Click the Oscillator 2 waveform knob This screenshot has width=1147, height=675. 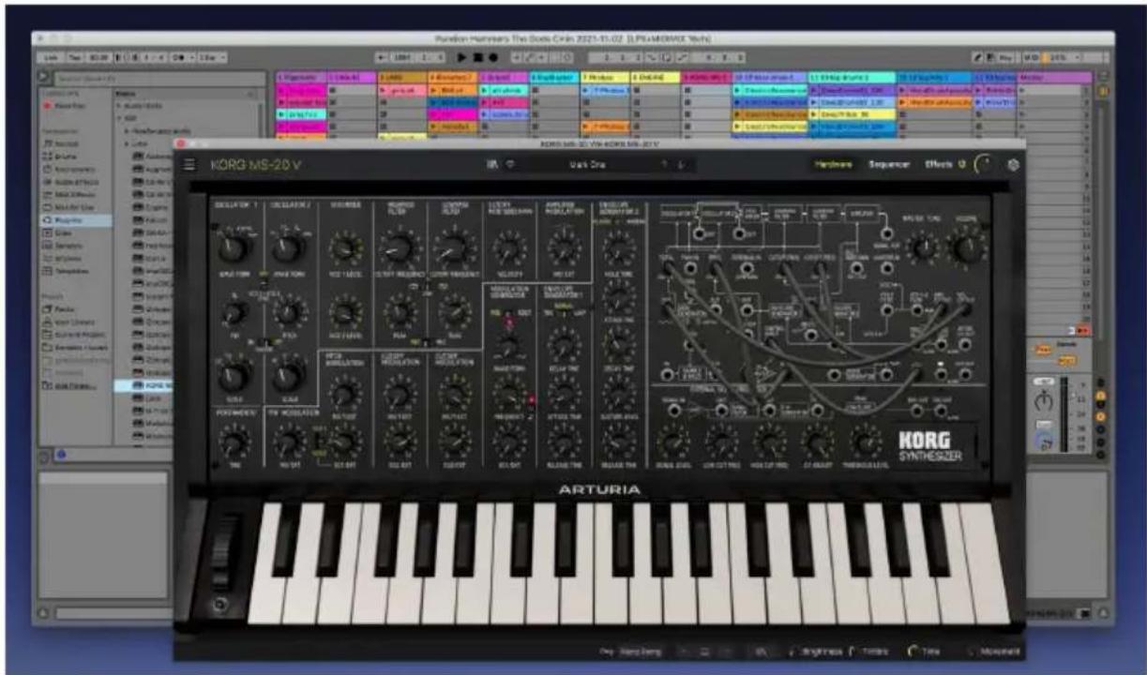(288, 248)
